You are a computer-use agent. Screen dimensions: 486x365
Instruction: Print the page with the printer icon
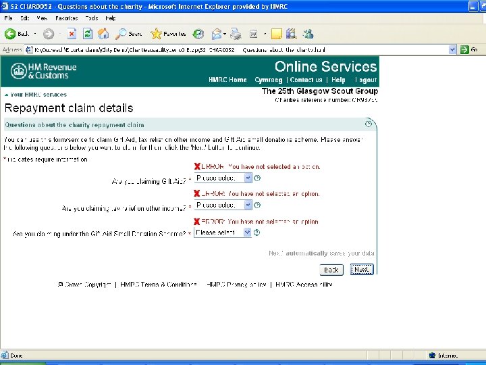click(x=236, y=34)
